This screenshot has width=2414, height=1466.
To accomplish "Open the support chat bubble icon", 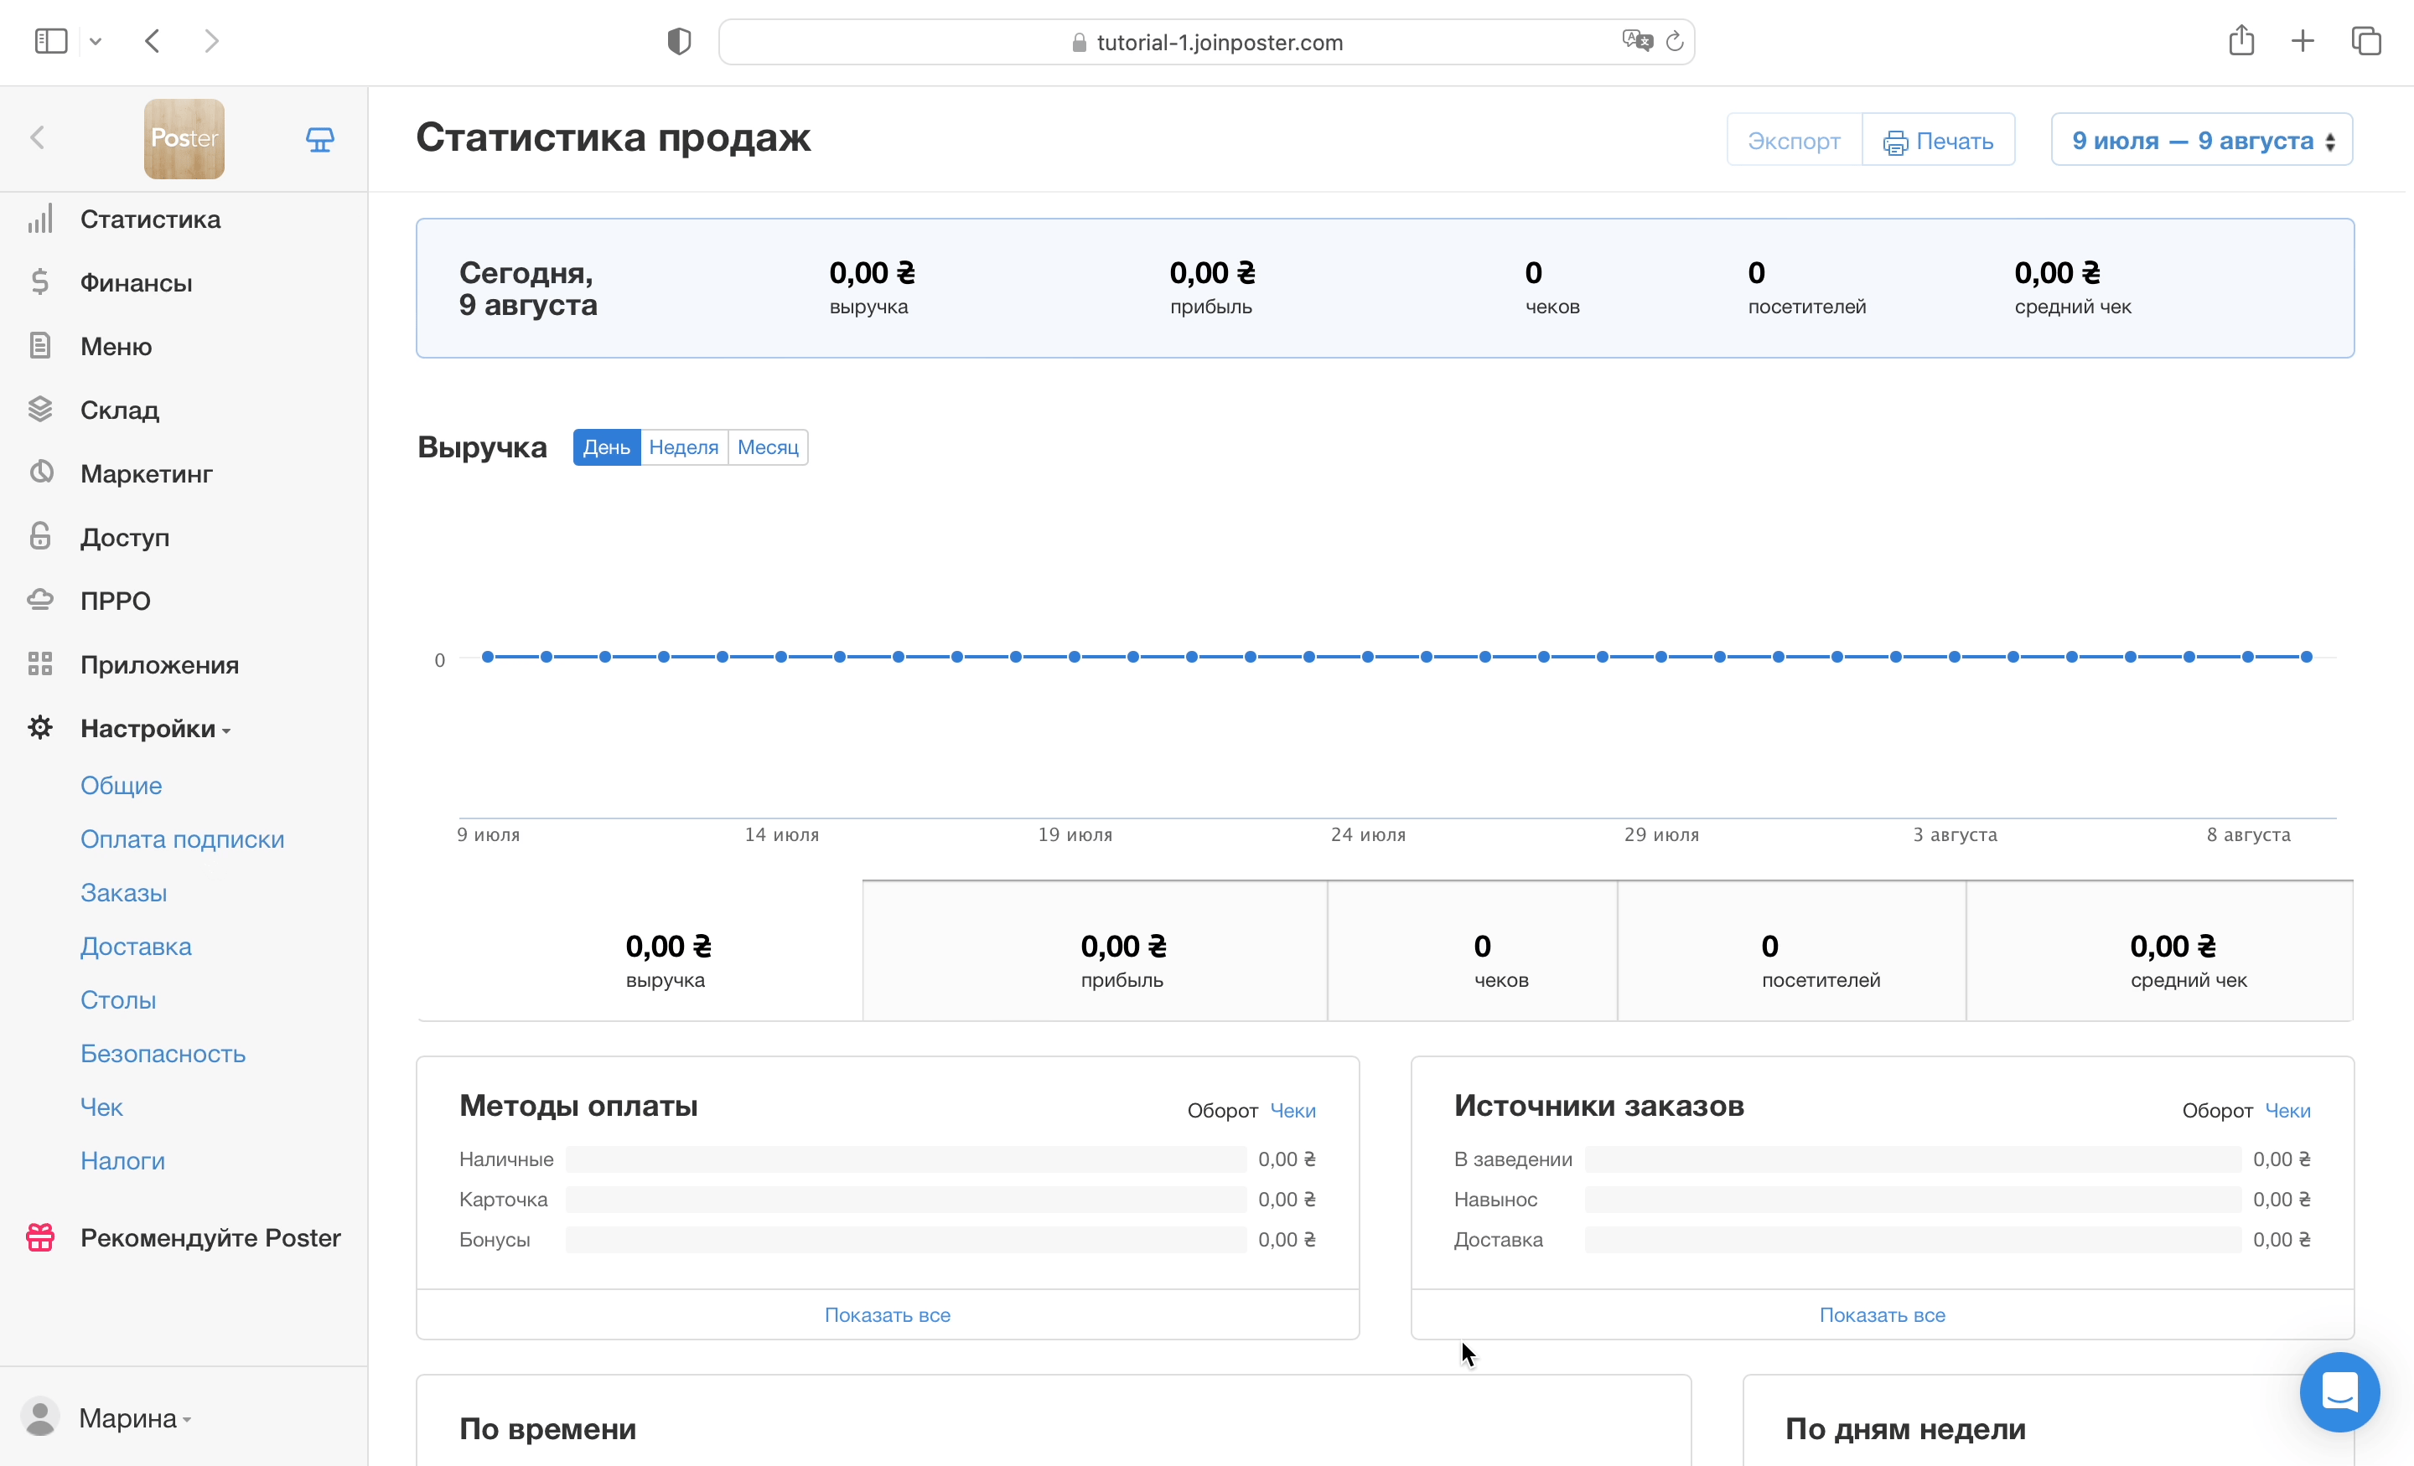I will coord(2339,1391).
